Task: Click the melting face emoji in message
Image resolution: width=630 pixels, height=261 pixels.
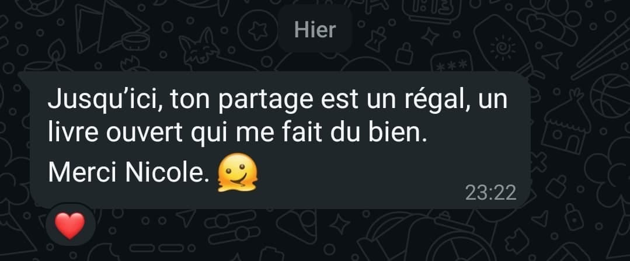Action: tap(237, 172)
